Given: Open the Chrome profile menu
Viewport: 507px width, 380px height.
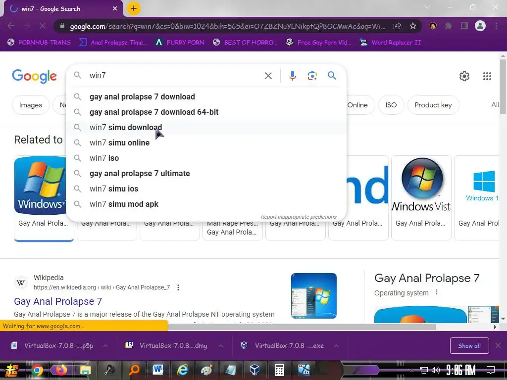Looking at the screenshot, I should click(480, 26).
